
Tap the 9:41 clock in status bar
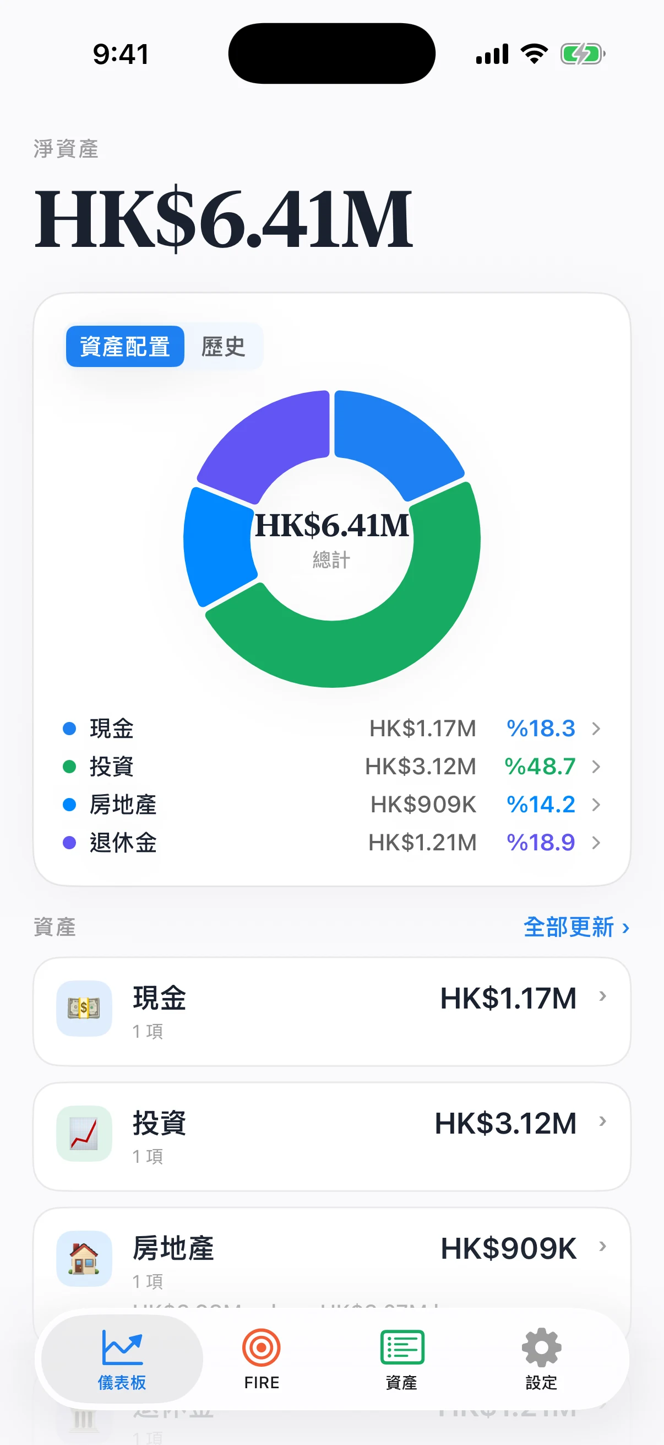coord(121,55)
